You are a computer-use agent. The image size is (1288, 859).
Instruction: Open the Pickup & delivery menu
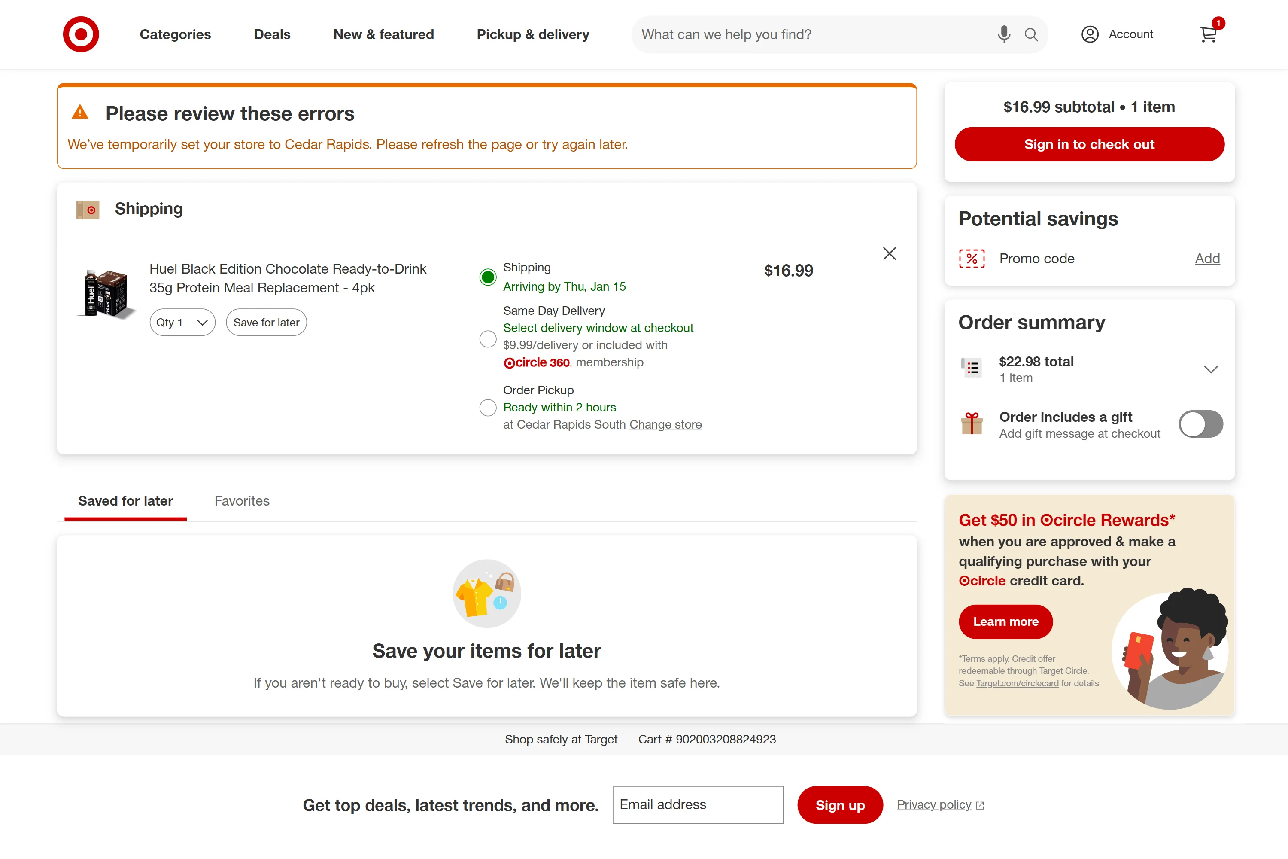pyautogui.click(x=532, y=34)
